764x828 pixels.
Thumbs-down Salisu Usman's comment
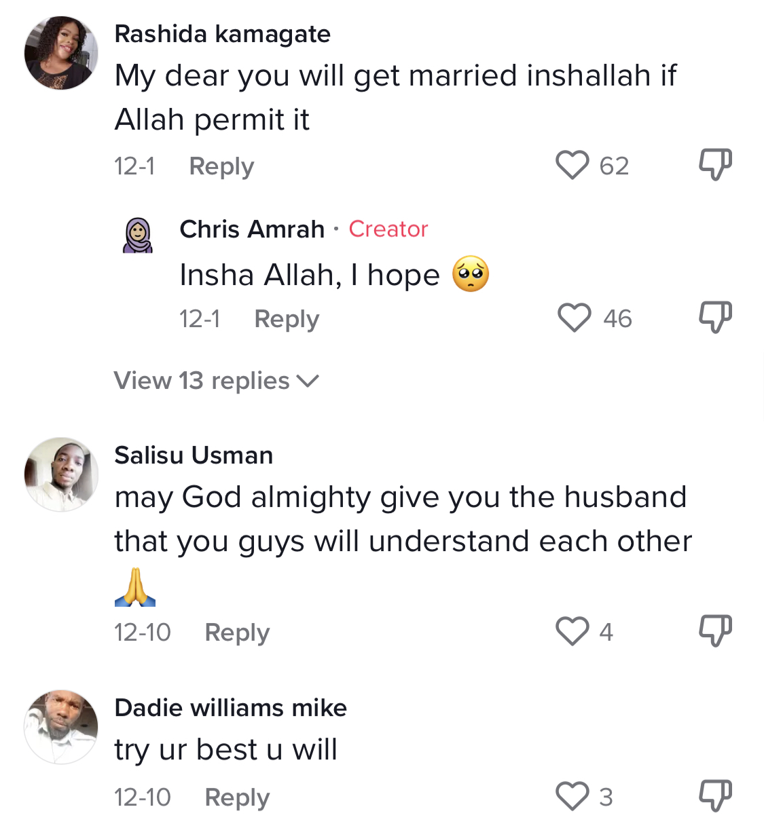[x=716, y=631]
